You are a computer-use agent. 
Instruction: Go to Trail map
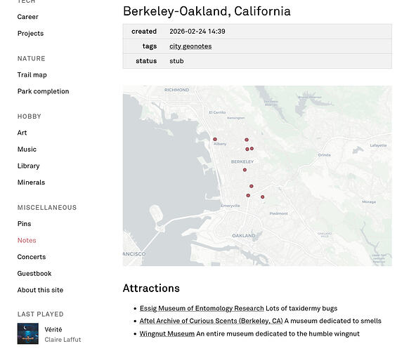(x=32, y=74)
